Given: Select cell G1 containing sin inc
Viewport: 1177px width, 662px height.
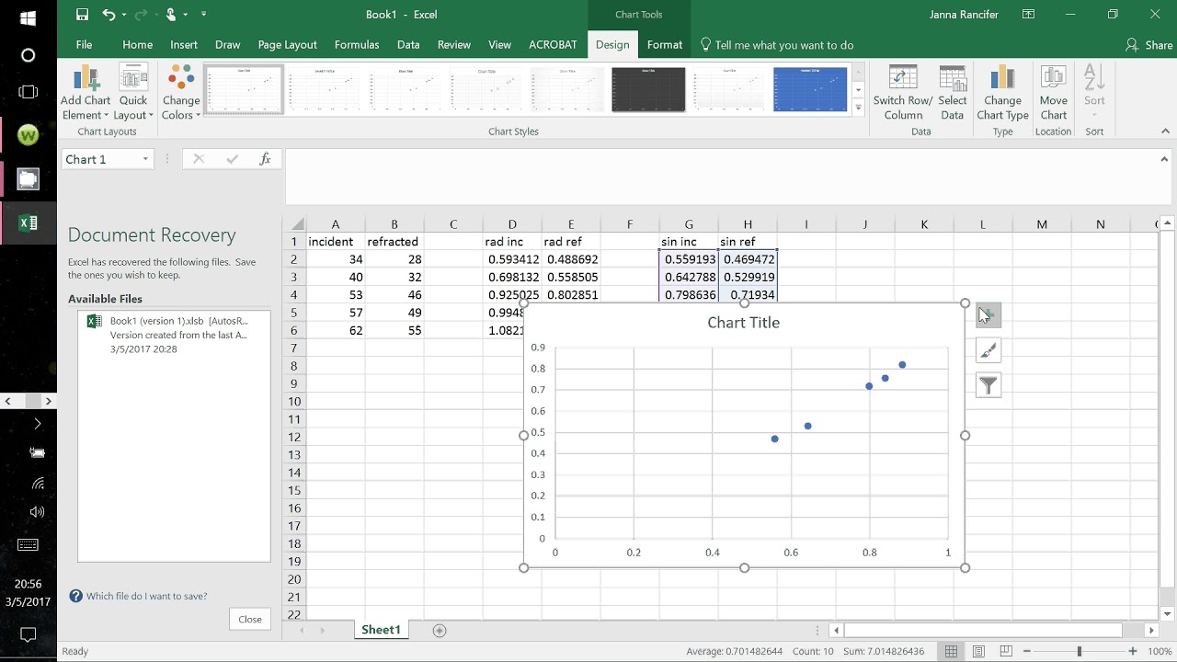Looking at the screenshot, I should coord(689,242).
